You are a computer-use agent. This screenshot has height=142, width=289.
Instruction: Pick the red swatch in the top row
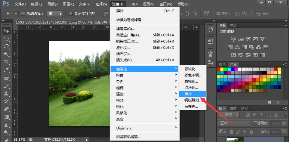(x=218, y=69)
